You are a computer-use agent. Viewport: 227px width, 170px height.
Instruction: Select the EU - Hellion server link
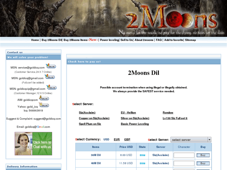(128, 113)
